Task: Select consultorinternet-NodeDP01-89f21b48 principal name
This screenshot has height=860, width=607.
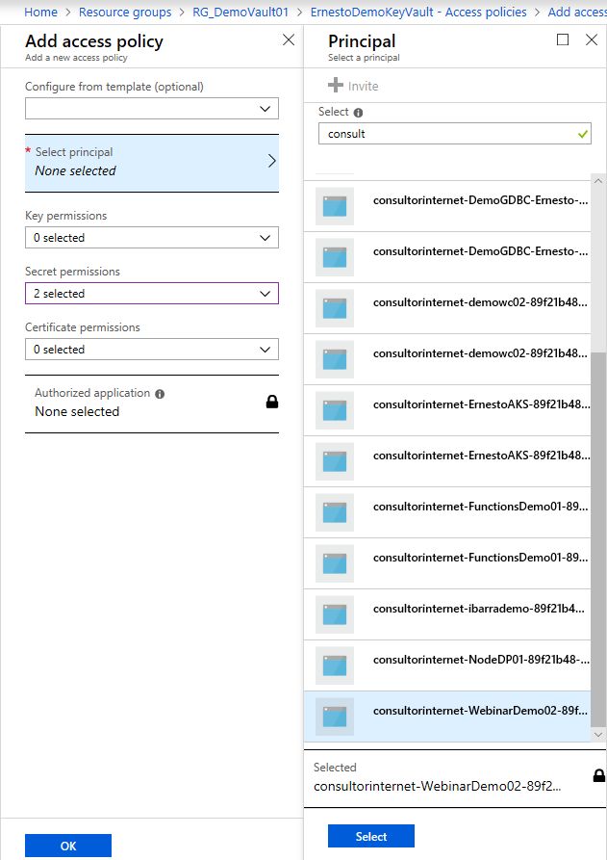Action: pyautogui.click(x=482, y=660)
